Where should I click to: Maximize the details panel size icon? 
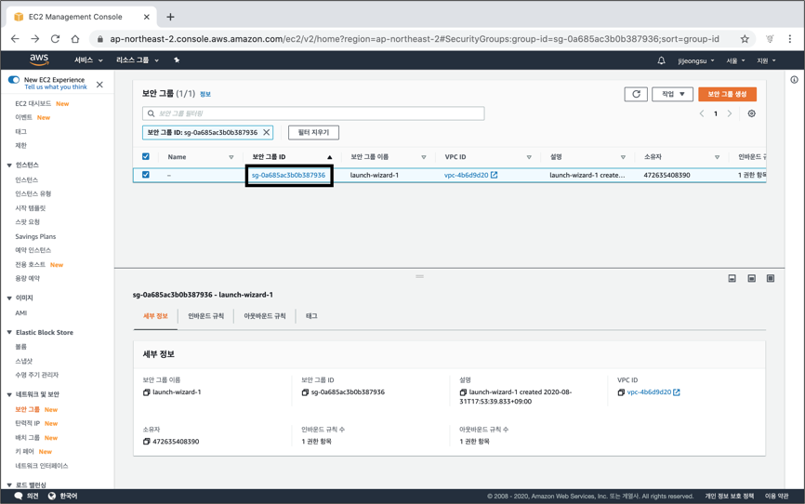(771, 278)
